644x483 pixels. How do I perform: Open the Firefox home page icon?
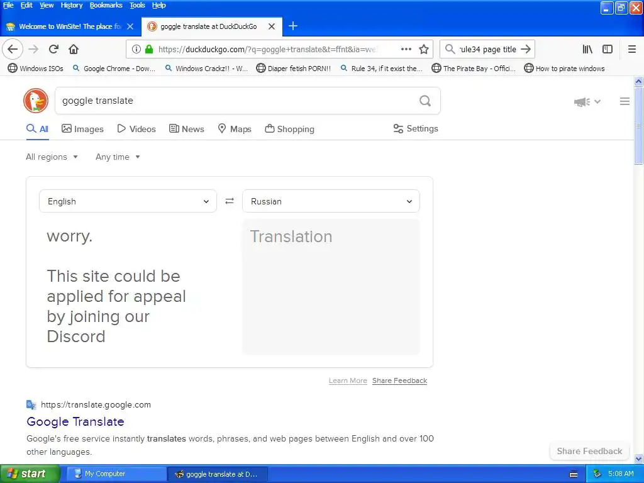[x=74, y=49]
